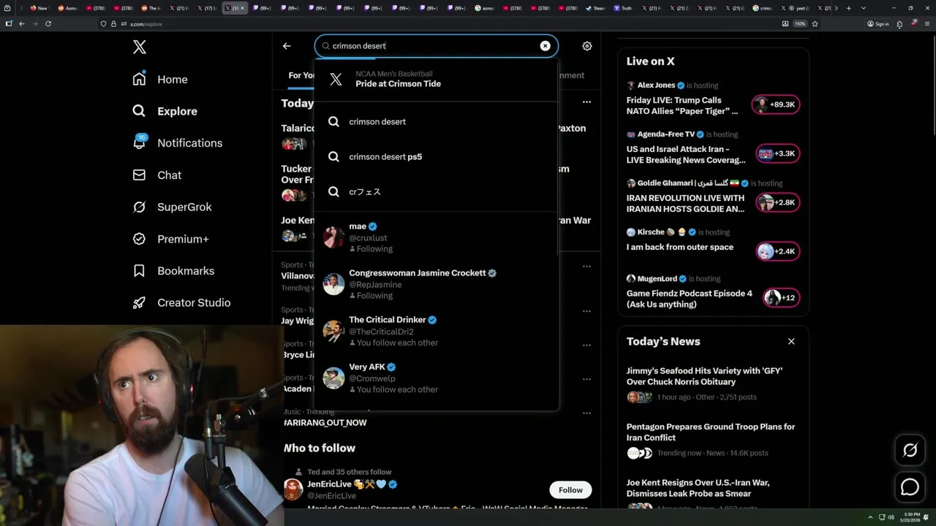Join Alex Jones live with +89.3K
The height and width of the screenshot is (526, 936).
pos(776,104)
